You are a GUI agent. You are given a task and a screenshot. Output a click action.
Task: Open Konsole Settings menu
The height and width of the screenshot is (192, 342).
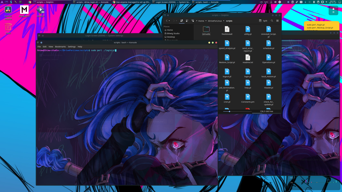click(72, 47)
